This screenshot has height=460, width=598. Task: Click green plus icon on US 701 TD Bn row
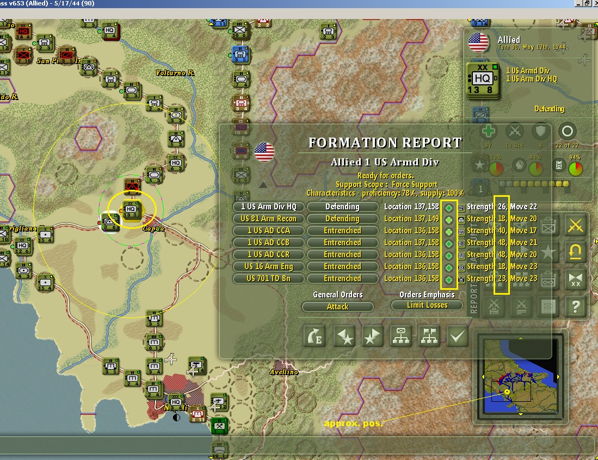[x=449, y=279]
